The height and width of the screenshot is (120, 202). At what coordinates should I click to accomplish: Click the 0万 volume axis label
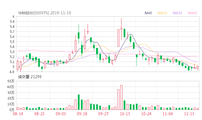12,110
